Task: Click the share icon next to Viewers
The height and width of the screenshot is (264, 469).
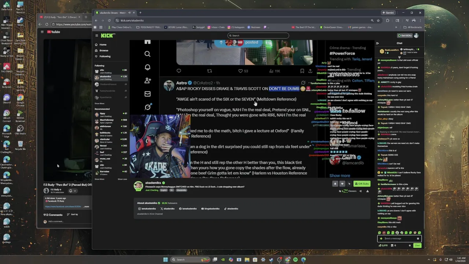Action: click(361, 191)
